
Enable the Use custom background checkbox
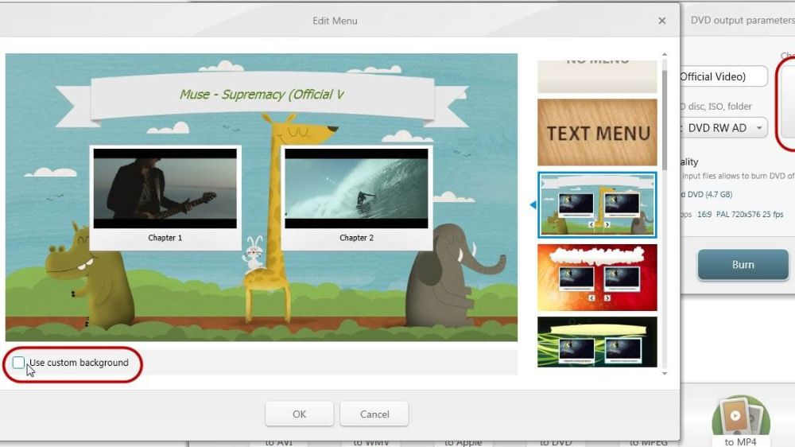[19, 362]
